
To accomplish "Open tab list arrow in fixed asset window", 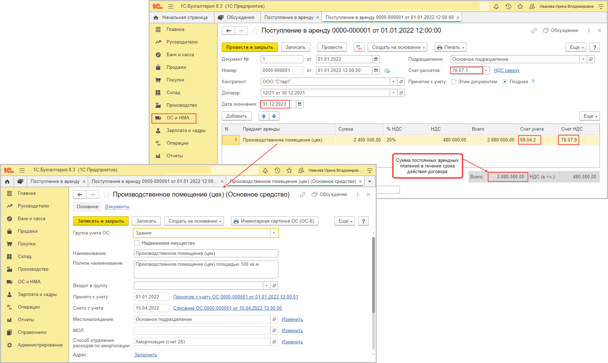I will tap(370, 181).
